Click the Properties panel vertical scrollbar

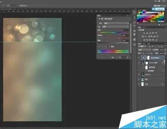(x=131, y=39)
